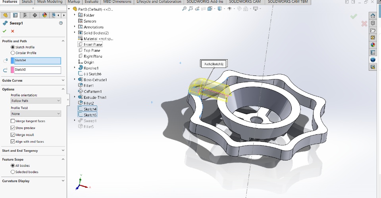Click Zoom to Area icon
The image size is (381, 198).
(190, 9)
